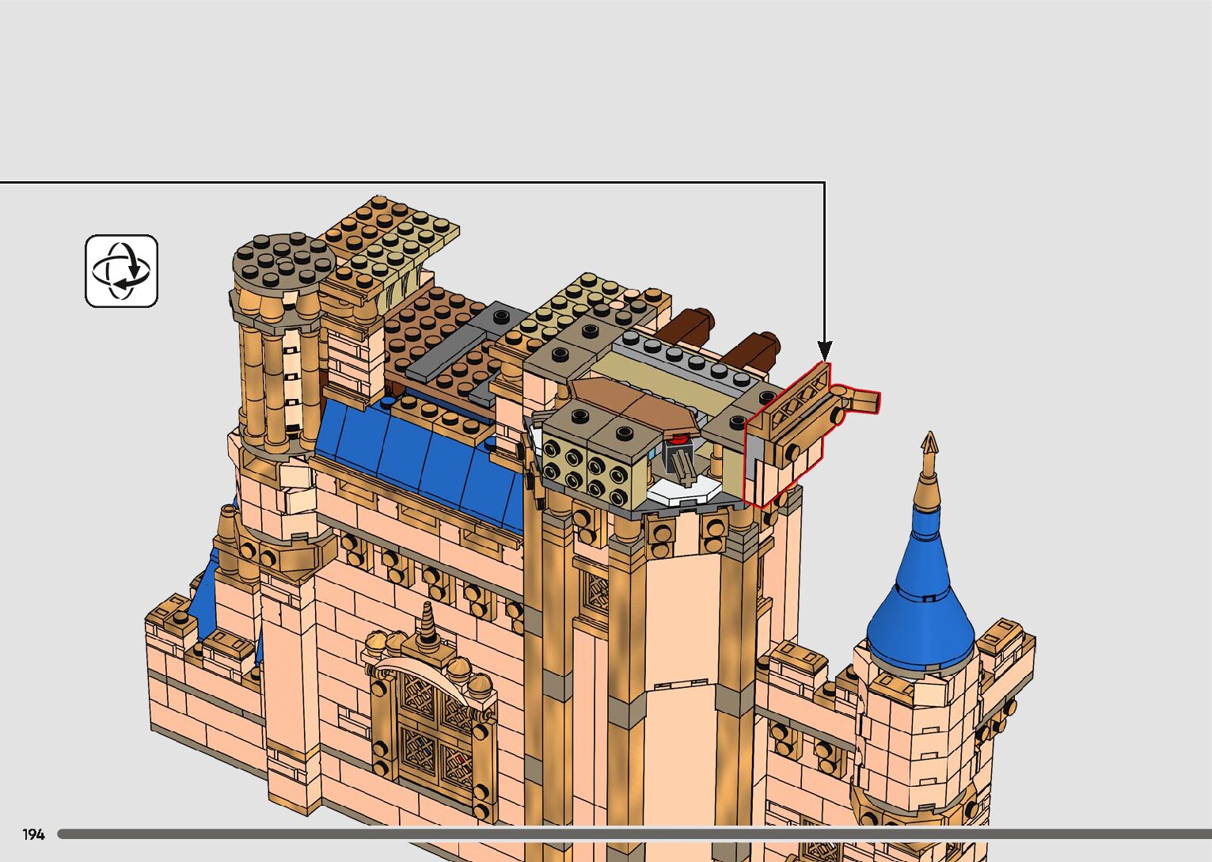Click the gray tile with a single stud
The width and height of the screenshot is (1212, 862).
pyautogui.click(x=499, y=318)
